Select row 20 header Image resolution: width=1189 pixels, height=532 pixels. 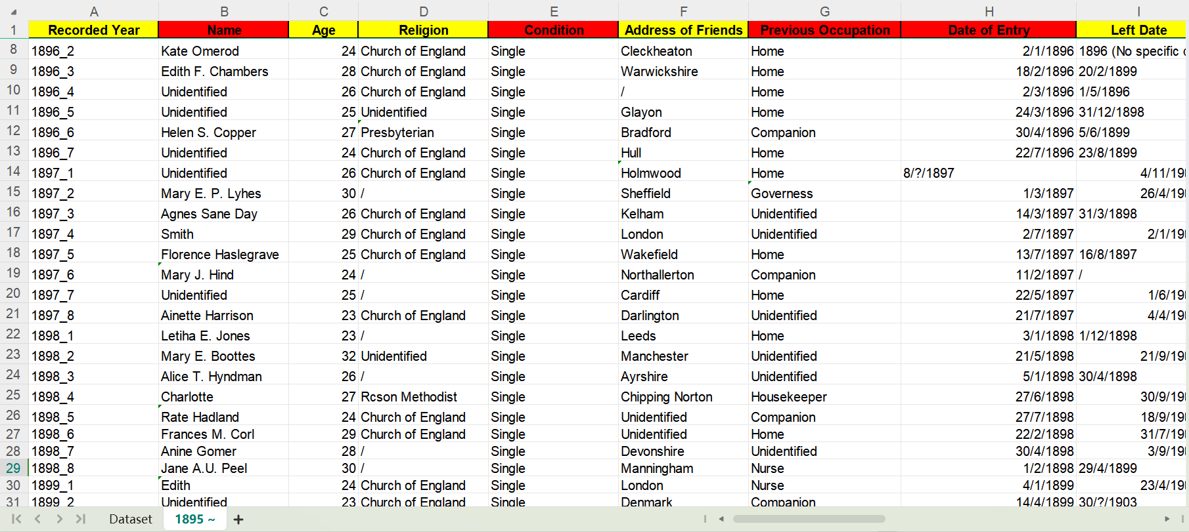[x=13, y=293]
